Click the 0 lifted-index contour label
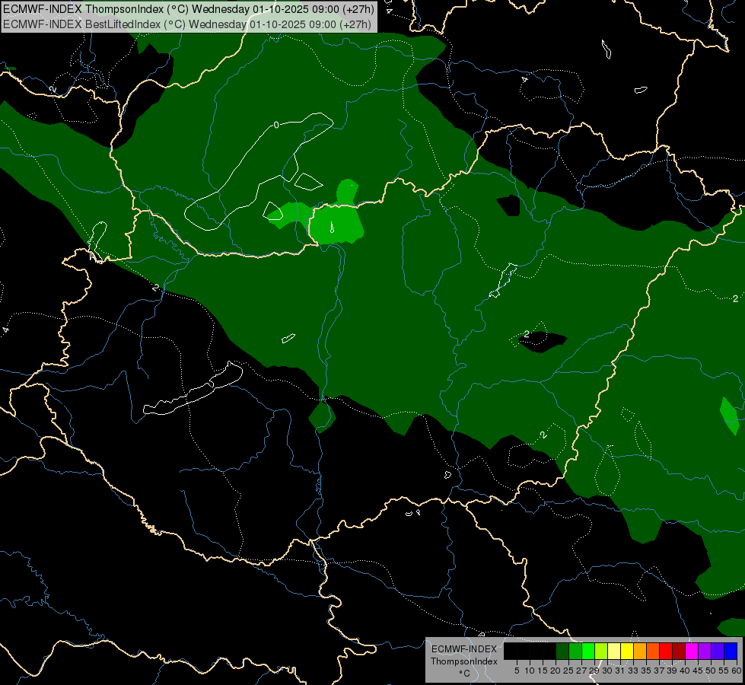The image size is (745, 685). coord(276,125)
